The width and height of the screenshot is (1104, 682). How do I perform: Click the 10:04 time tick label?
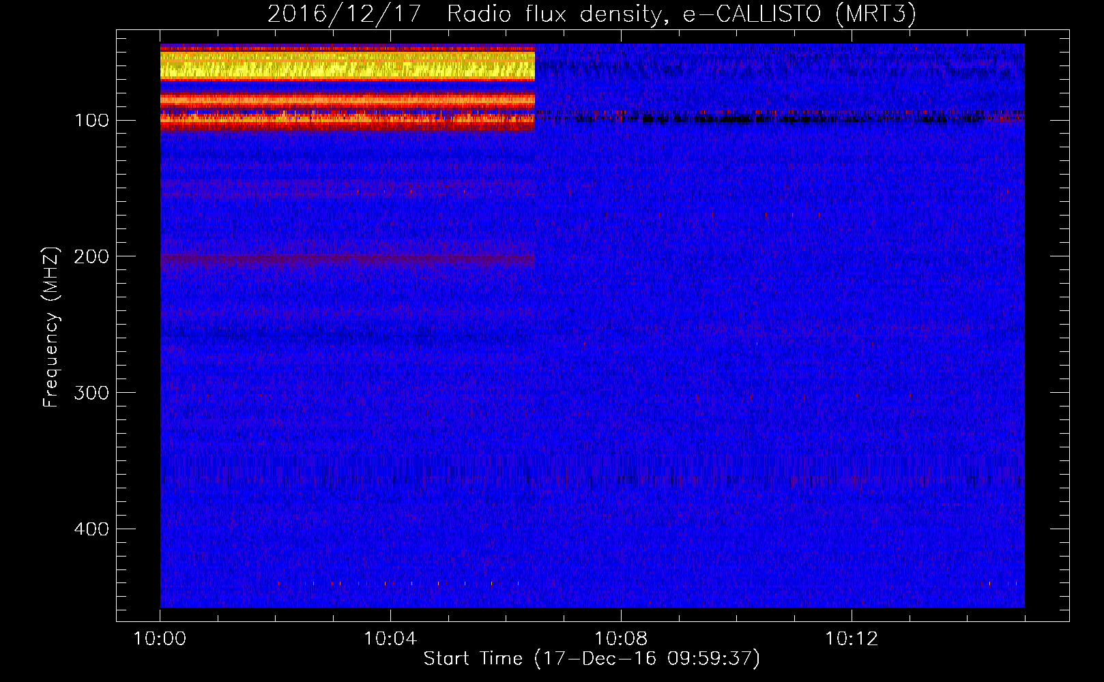(x=390, y=639)
